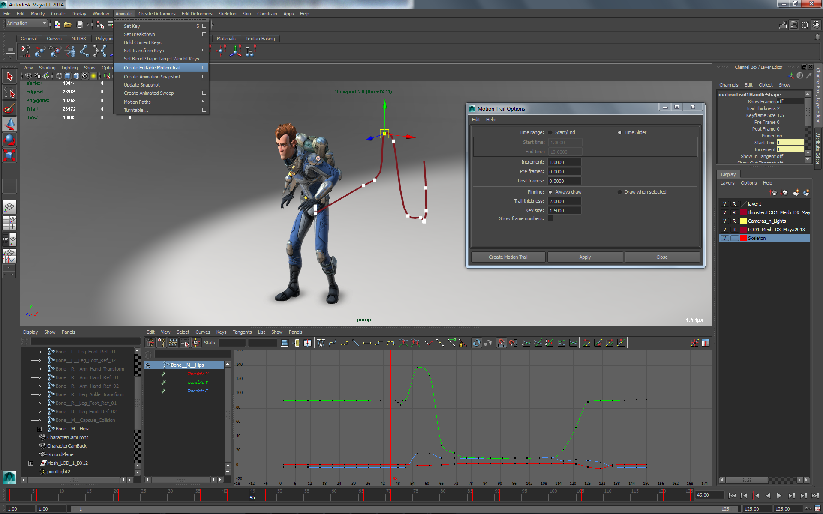This screenshot has height=514, width=823.
Task: Edit the Trail thickness input field value
Action: coord(564,201)
